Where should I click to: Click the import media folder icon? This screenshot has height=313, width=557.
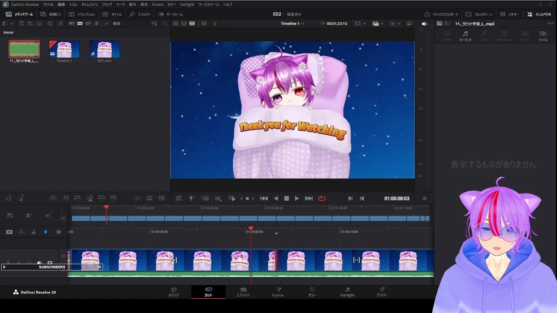click(x=30, y=23)
